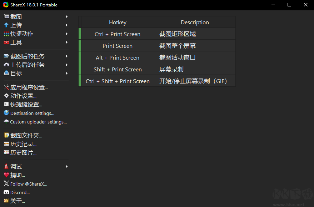Expand the 上传后的任务 submenu arrow

(x=67, y=65)
